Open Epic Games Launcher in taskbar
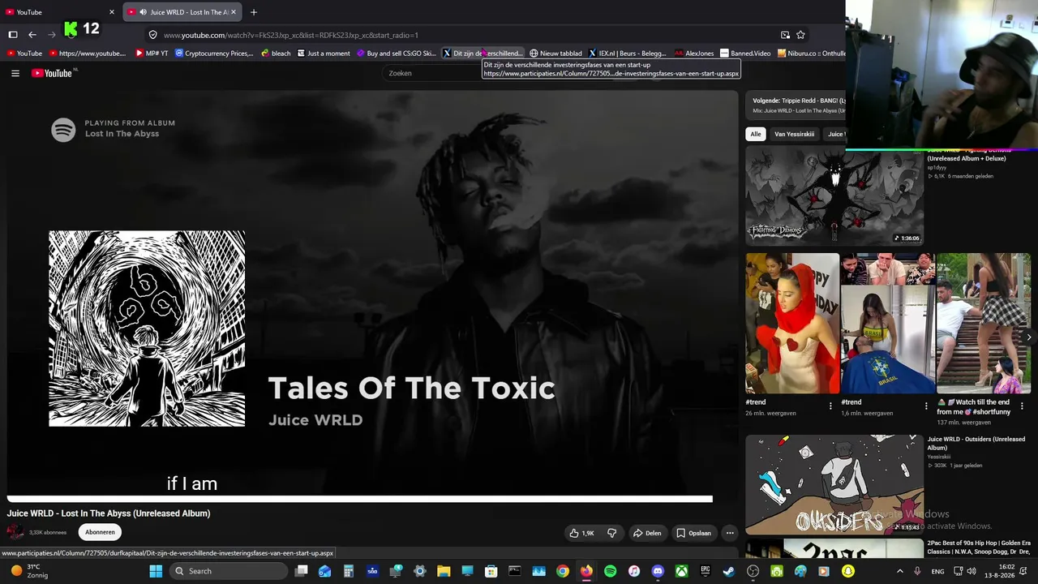The image size is (1038, 584). pyautogui.click(x=706, y=571)
